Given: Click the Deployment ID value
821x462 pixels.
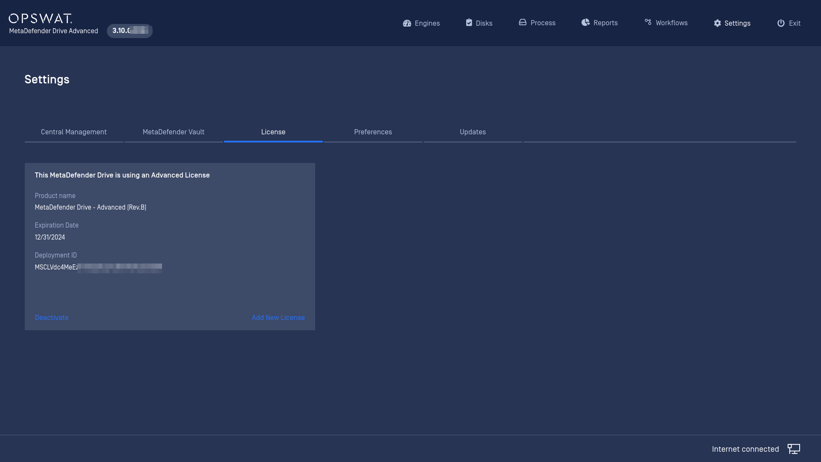Looking at the screenshot, I should pyautogui.click(x=98, y=267).
